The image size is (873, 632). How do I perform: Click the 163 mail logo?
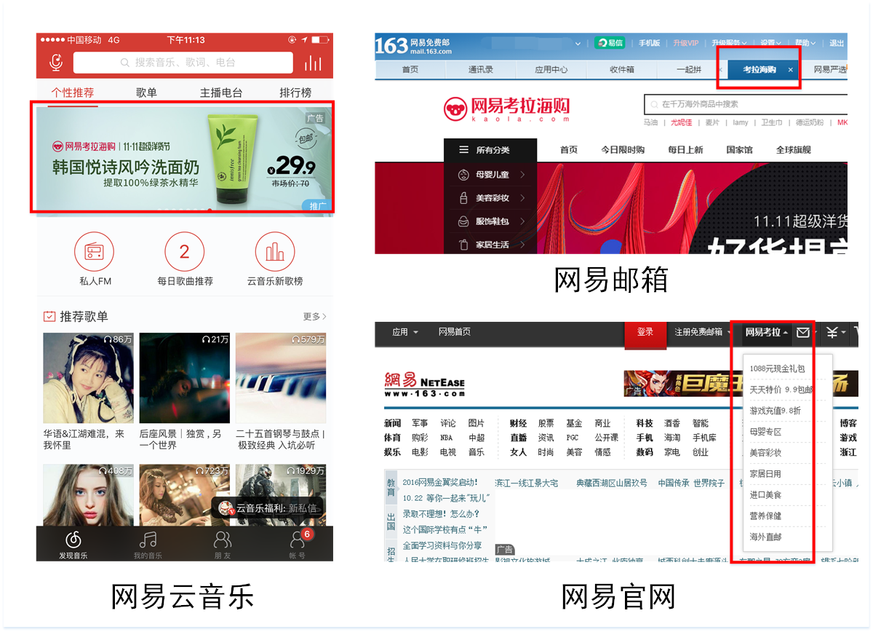pyautogui.click(x=413, y=45)
